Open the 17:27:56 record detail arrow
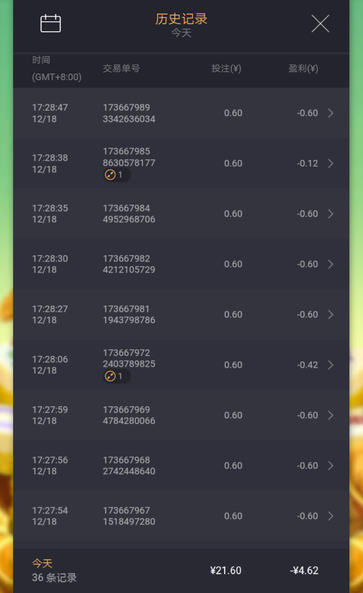Image resolution: width=363 pixels, height=593 pixels. pyautogui.click(x=331, y=466)
